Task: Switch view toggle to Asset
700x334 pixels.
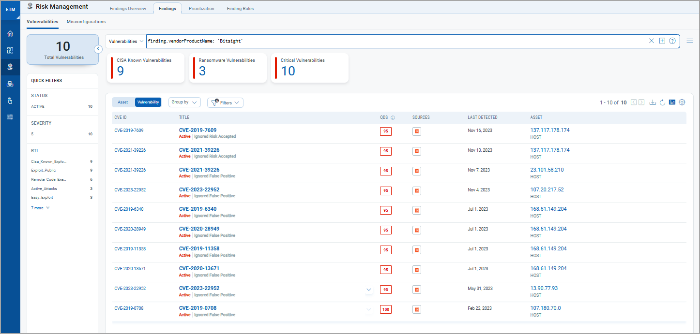Action: (123, 102)
